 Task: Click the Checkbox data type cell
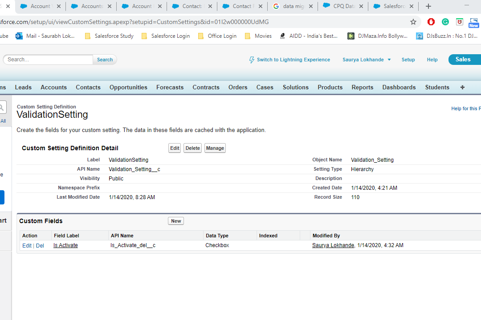(217, 245)
